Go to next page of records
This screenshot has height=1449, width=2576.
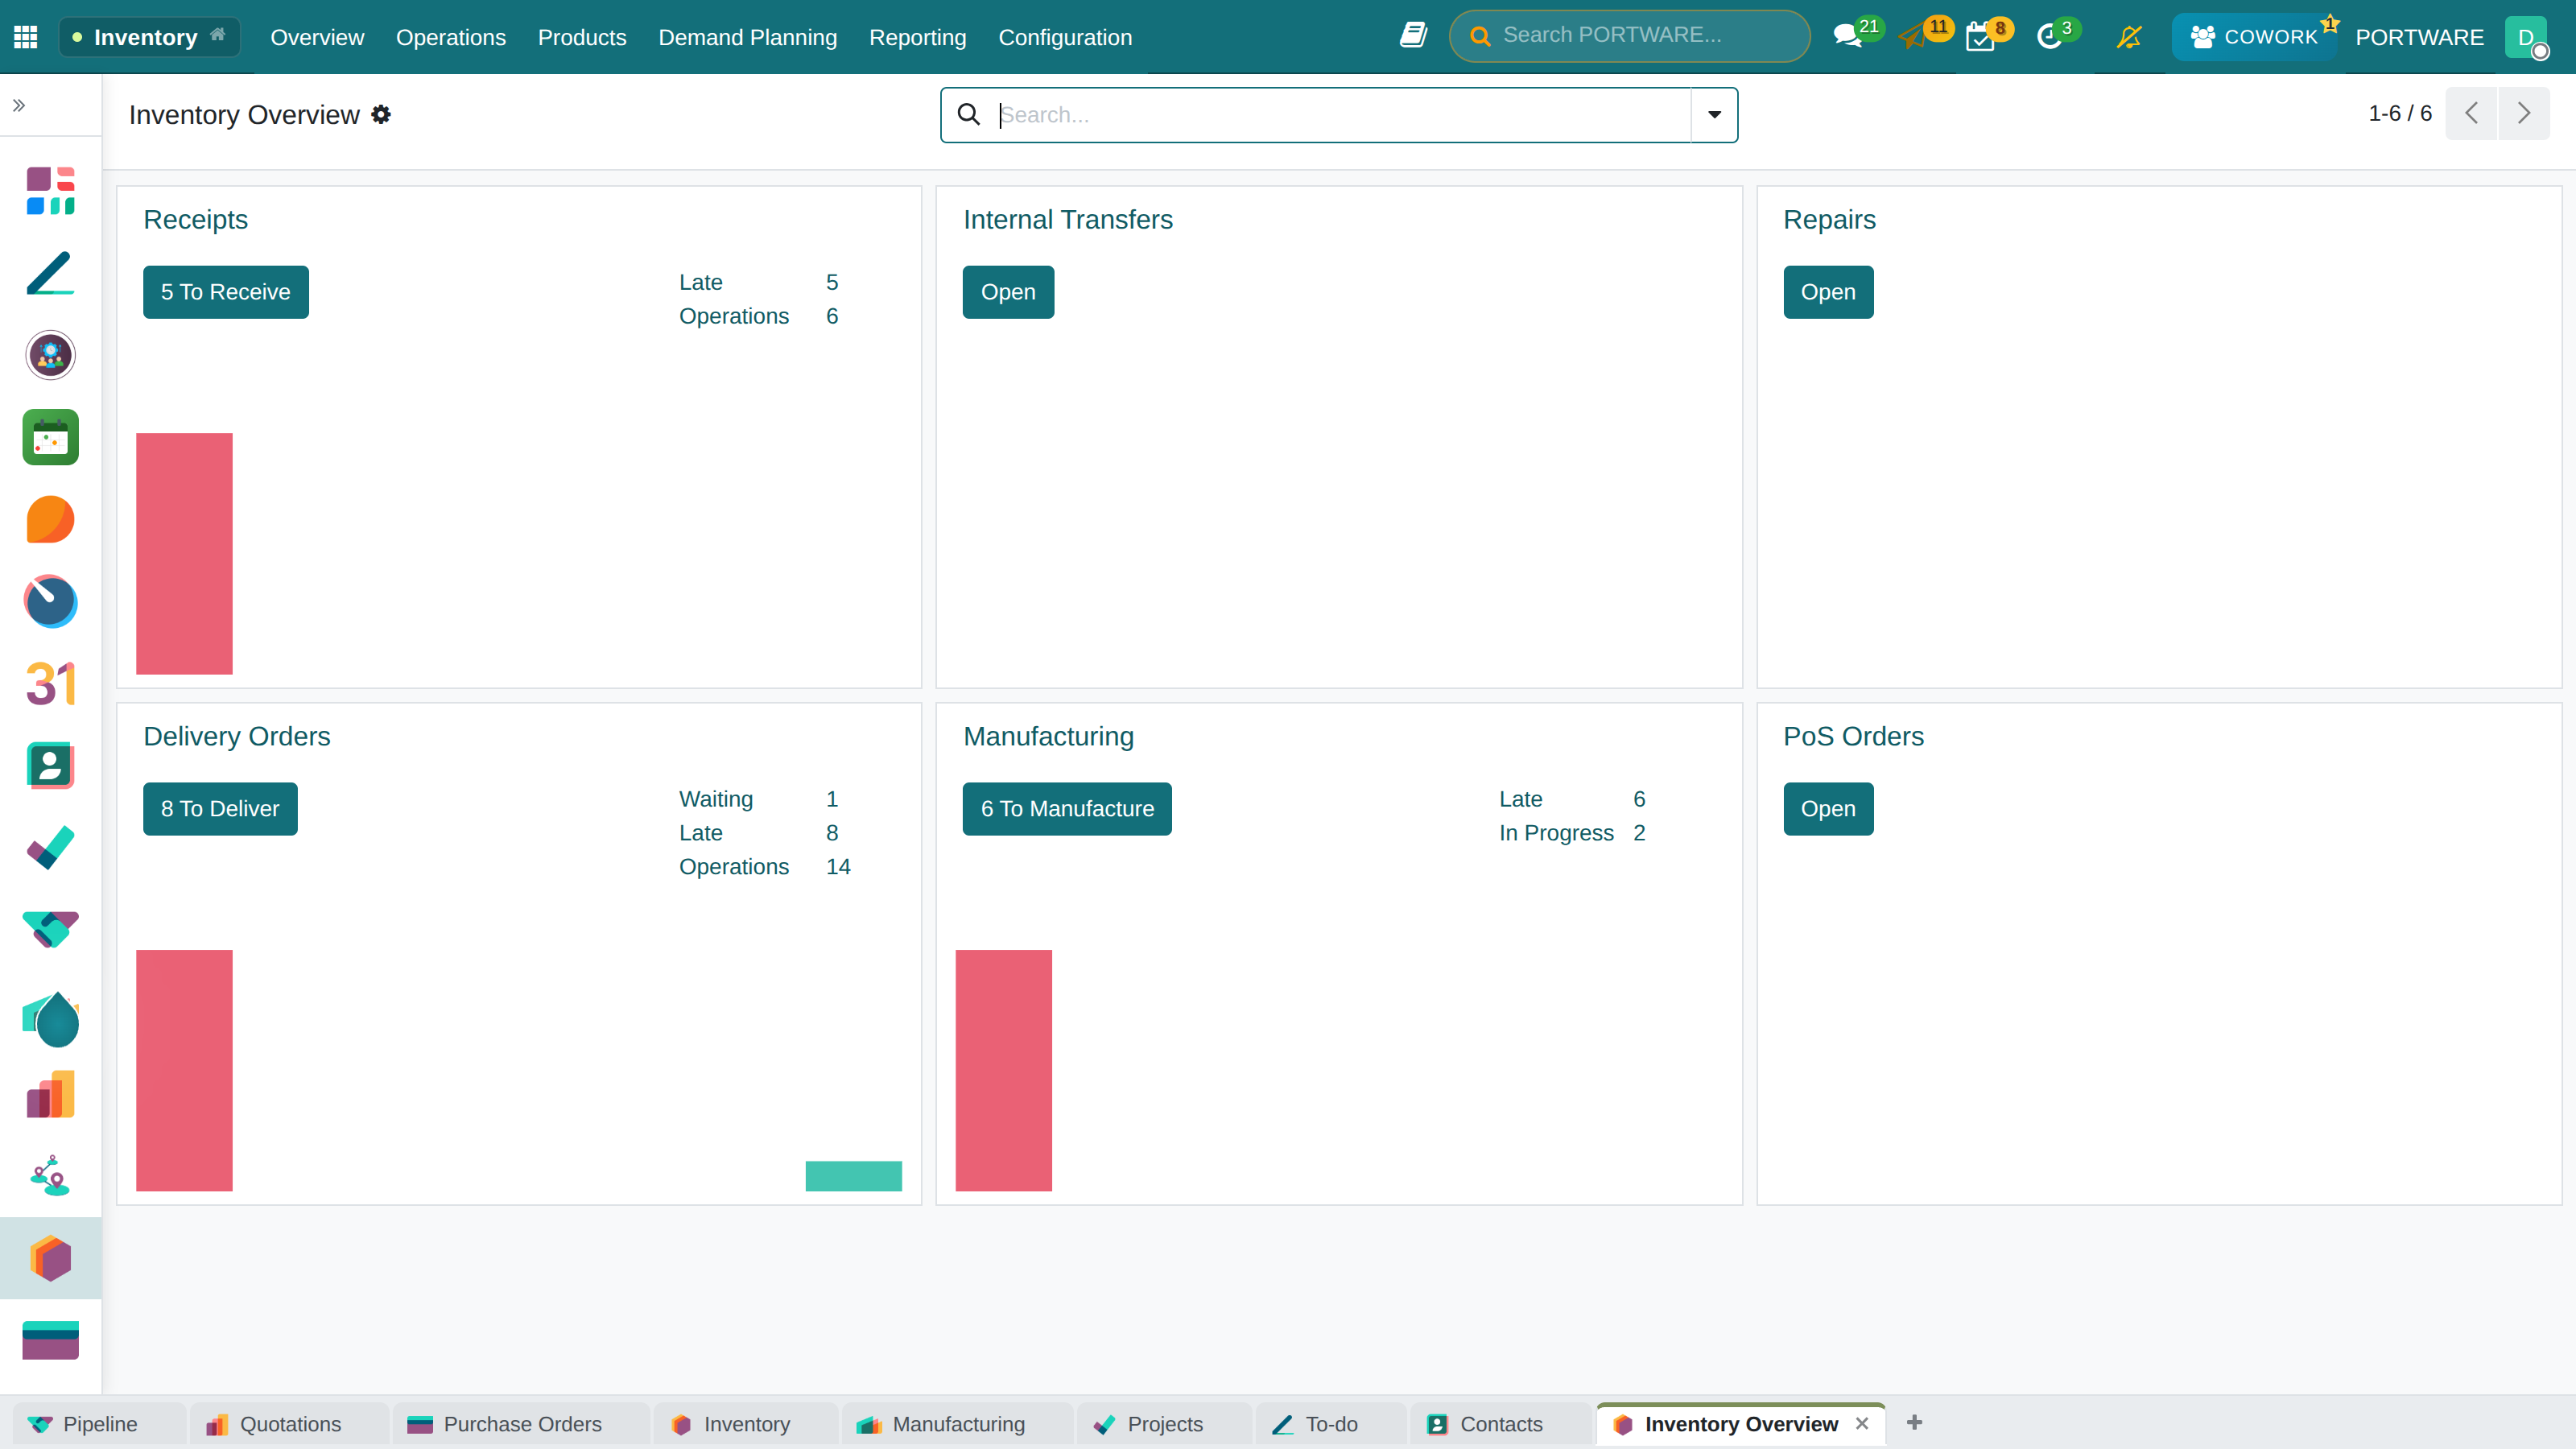click(2524, 113)
